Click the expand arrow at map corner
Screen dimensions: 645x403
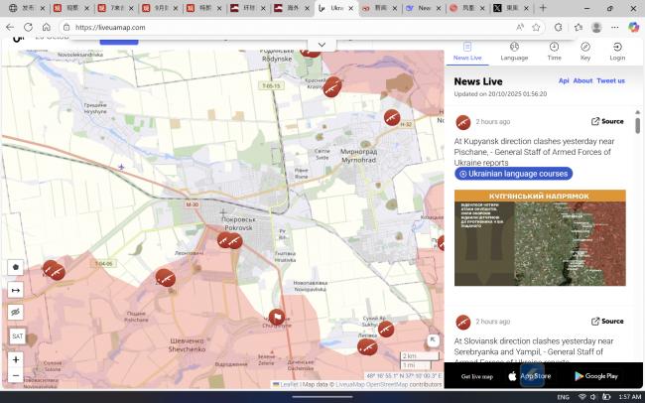[433, 340]
